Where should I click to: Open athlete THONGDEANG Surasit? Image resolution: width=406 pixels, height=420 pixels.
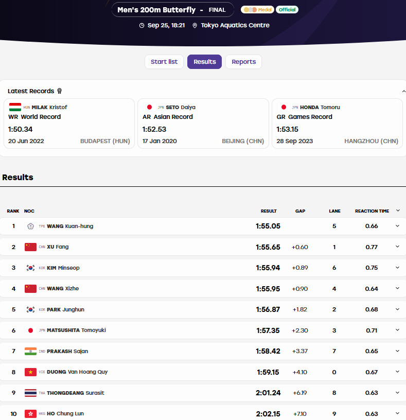pos(76,393)
